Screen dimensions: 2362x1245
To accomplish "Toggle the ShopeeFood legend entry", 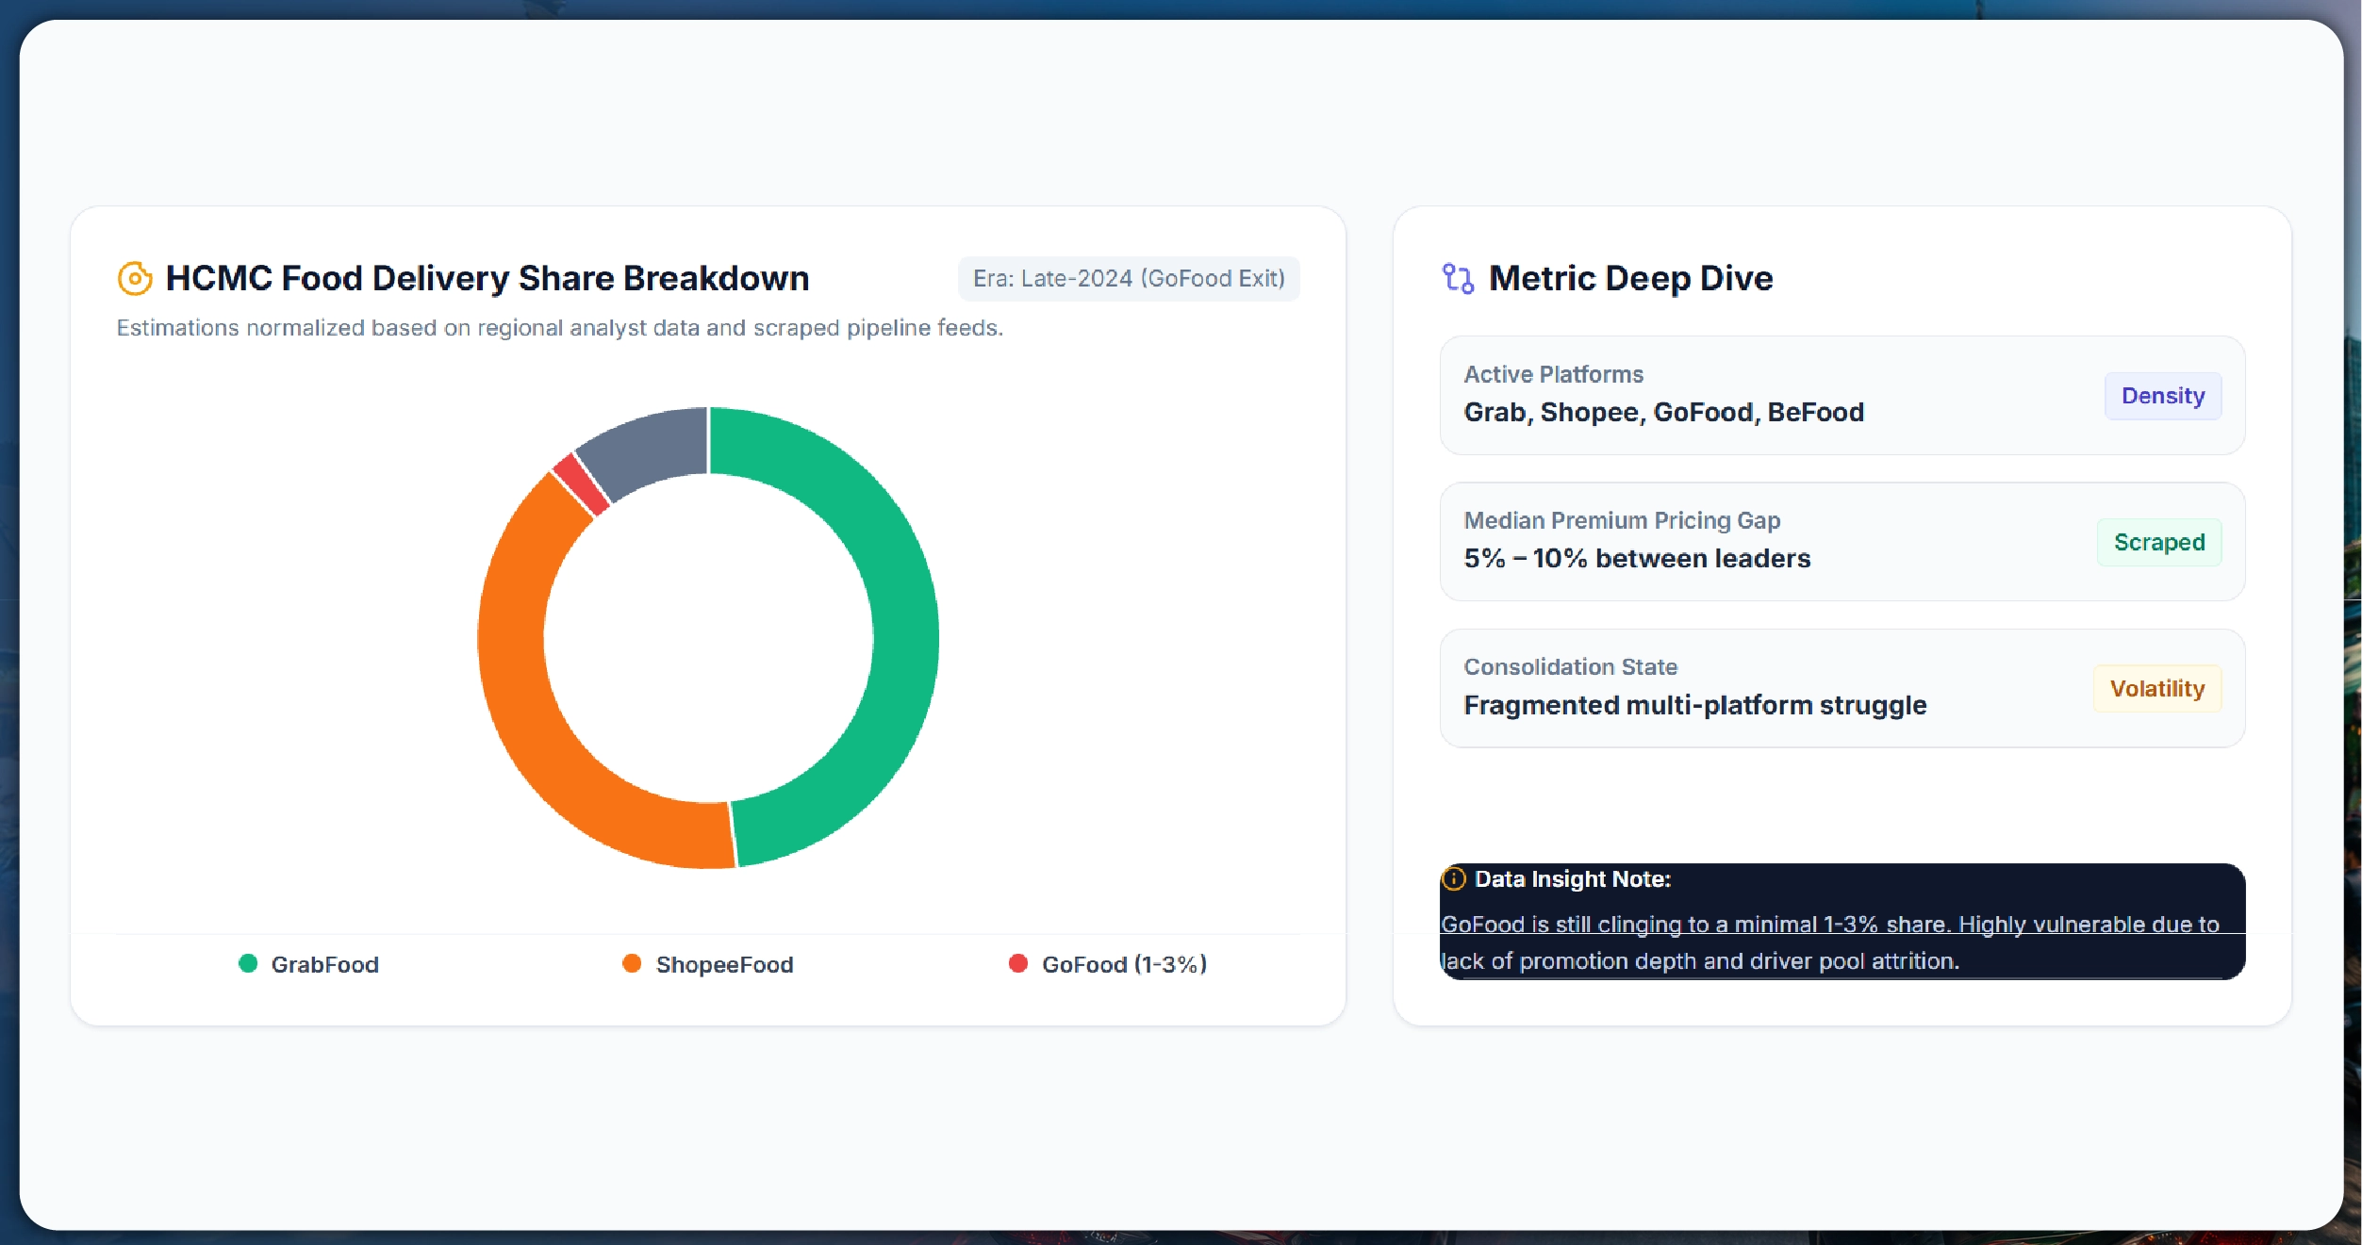I will pyautogui.click(x=708, y=964).
